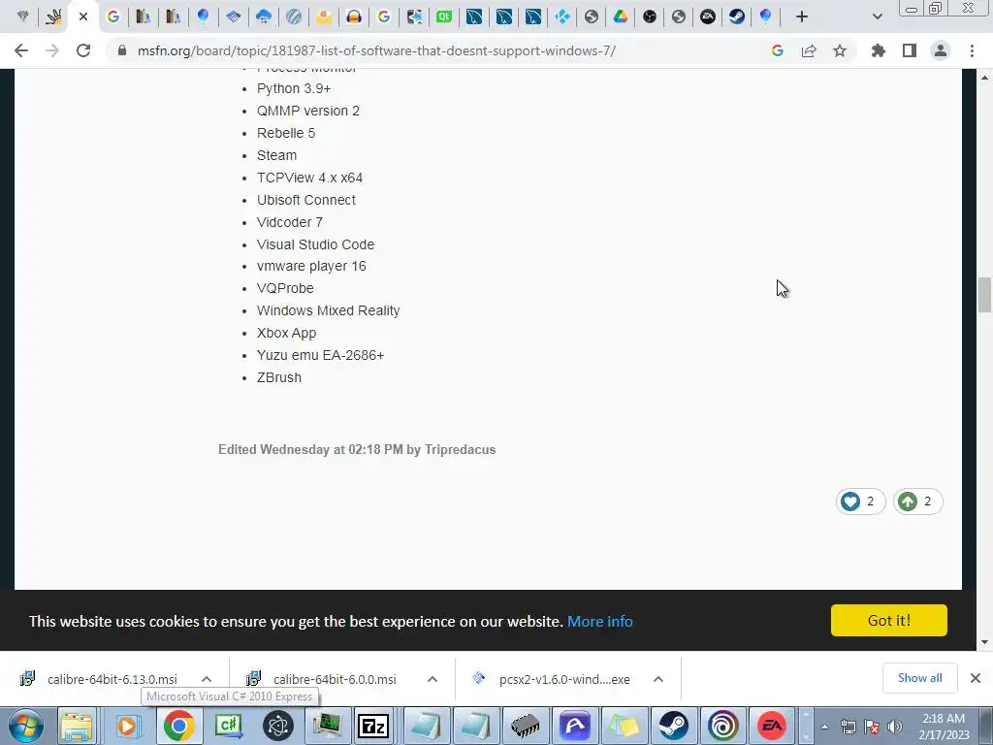Open the pcsx2-v1.6.0 exe download
Screen dimensions: 993x745
pyautogui.click(x=564, y=679)
